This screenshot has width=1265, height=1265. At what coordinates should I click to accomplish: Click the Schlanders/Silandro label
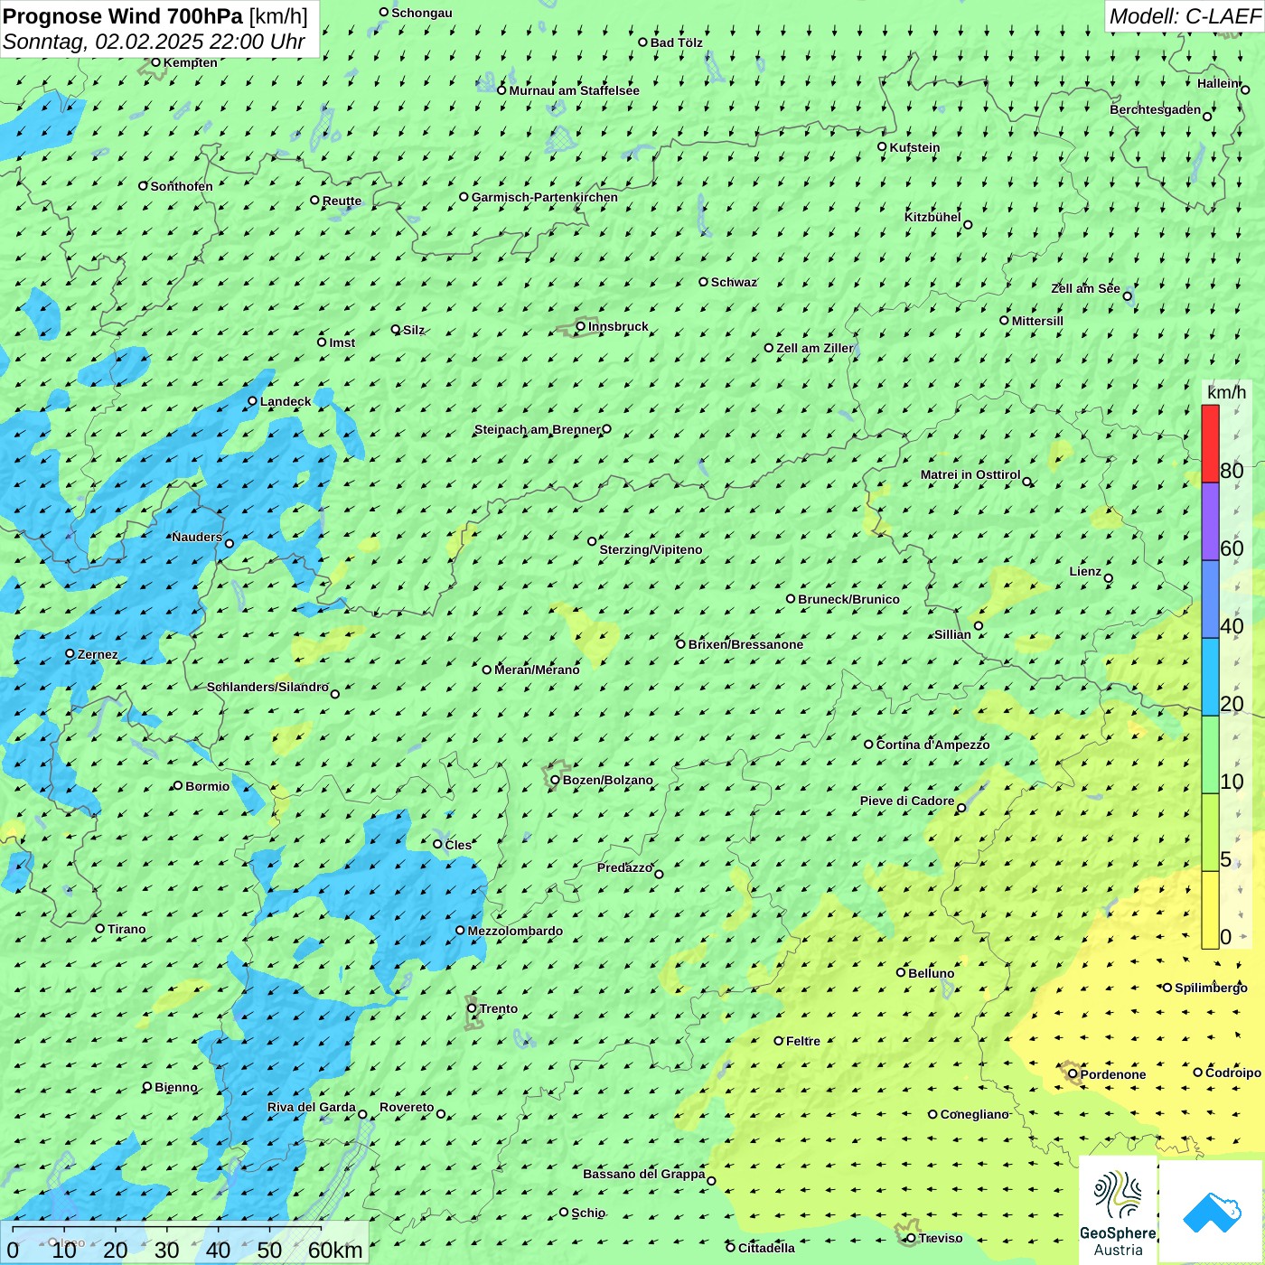[x=267, y=687]
